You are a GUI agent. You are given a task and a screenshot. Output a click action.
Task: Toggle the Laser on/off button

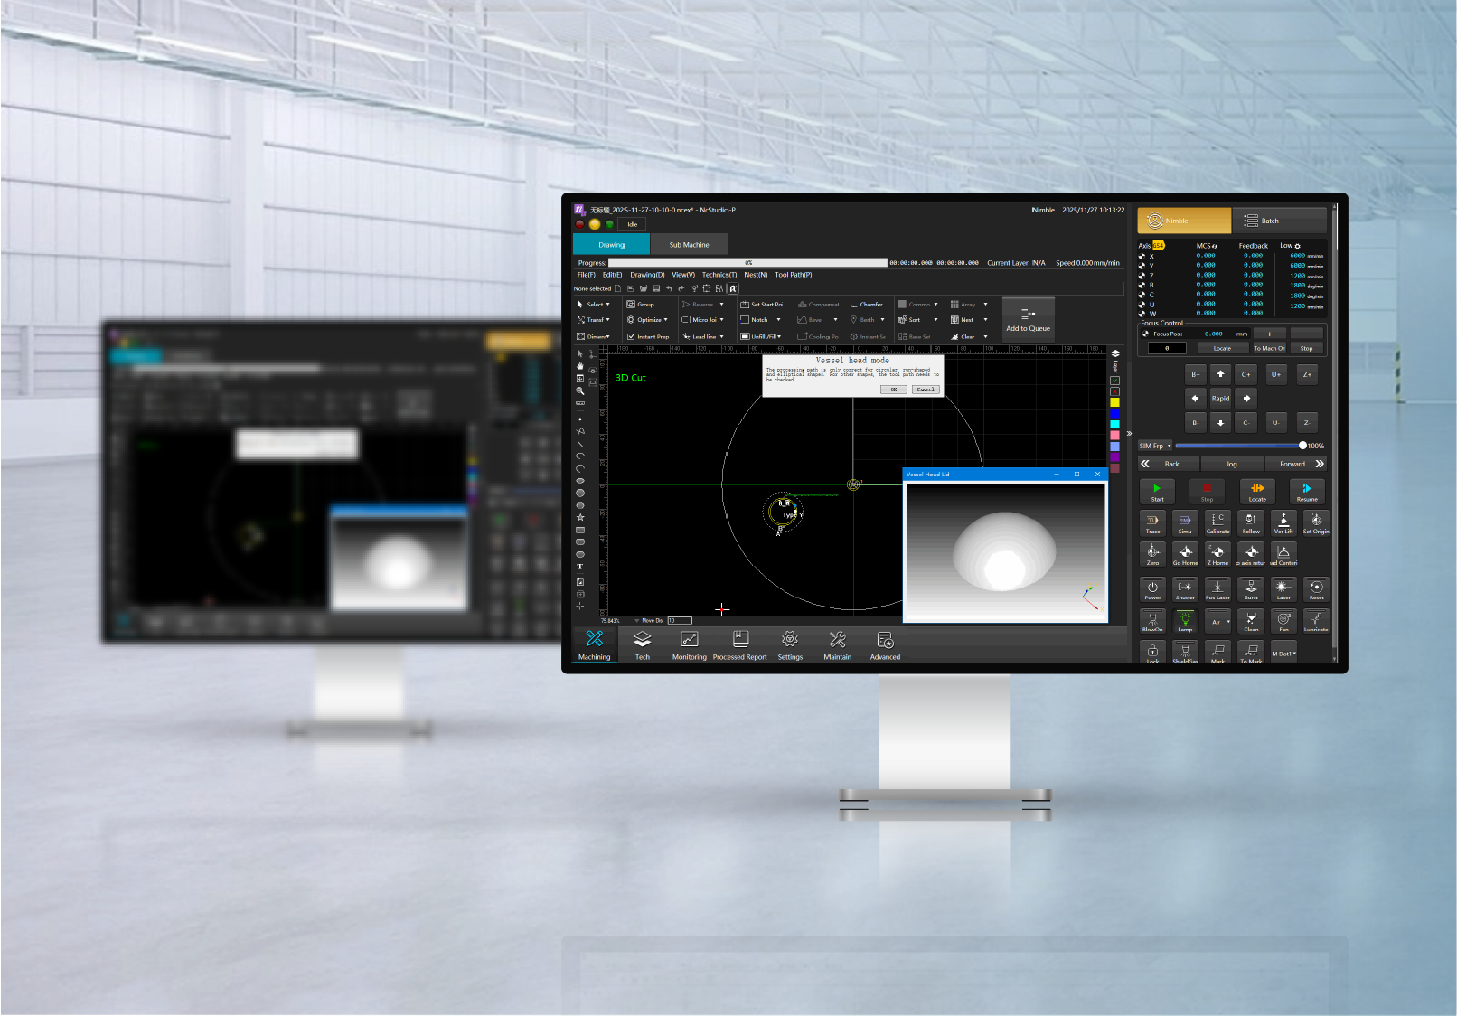click(x=1283, y=588)
